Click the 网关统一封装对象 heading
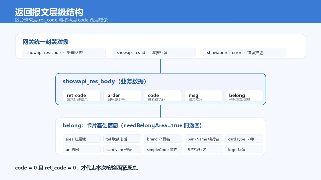 [x=46, y=42]
